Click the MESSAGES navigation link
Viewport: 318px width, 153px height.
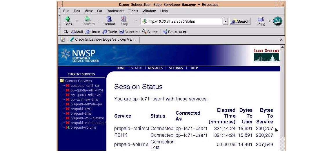click(155, 68)
